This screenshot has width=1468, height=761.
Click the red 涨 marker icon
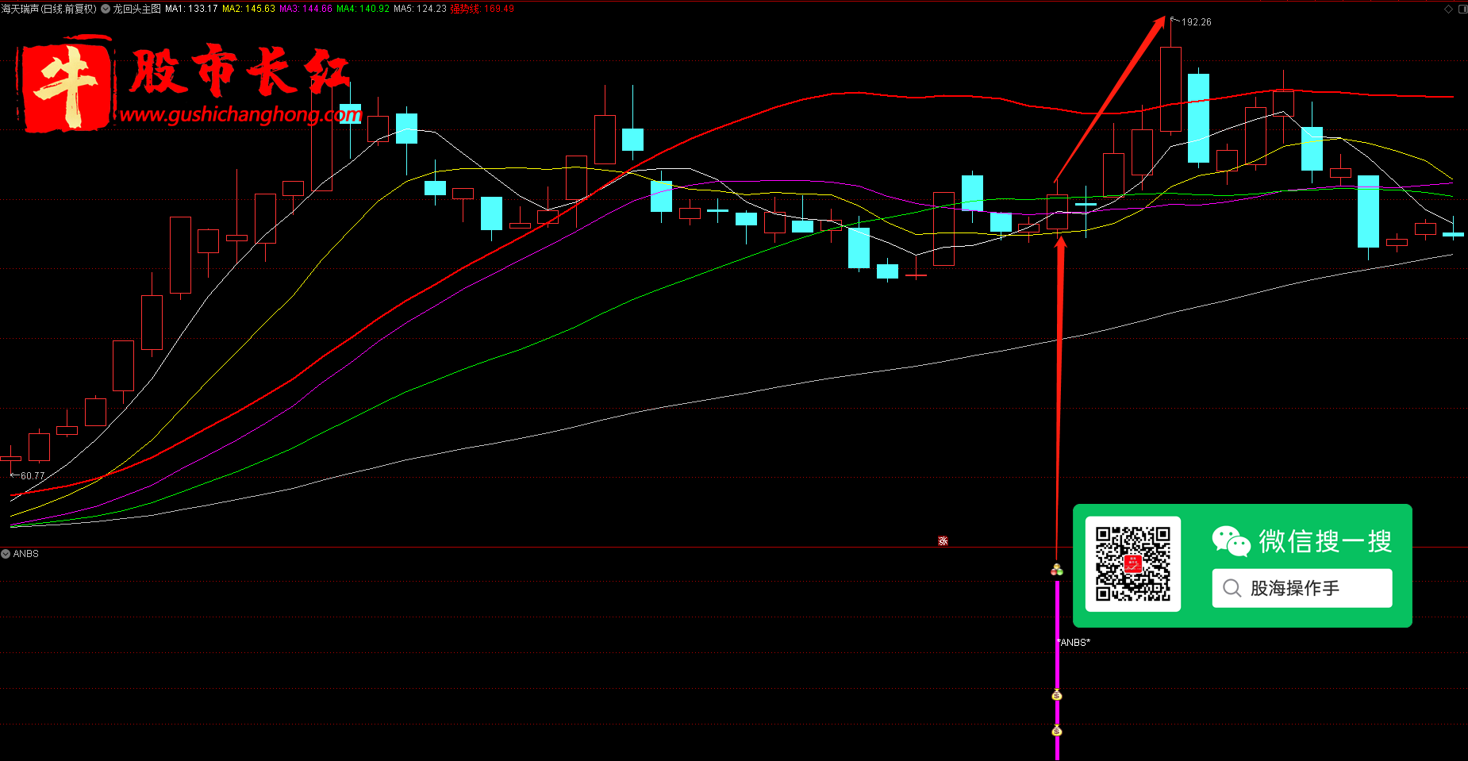[943, 541]
